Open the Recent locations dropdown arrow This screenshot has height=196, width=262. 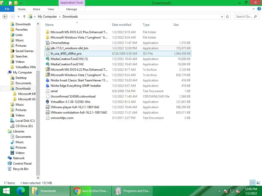point(18,17)
